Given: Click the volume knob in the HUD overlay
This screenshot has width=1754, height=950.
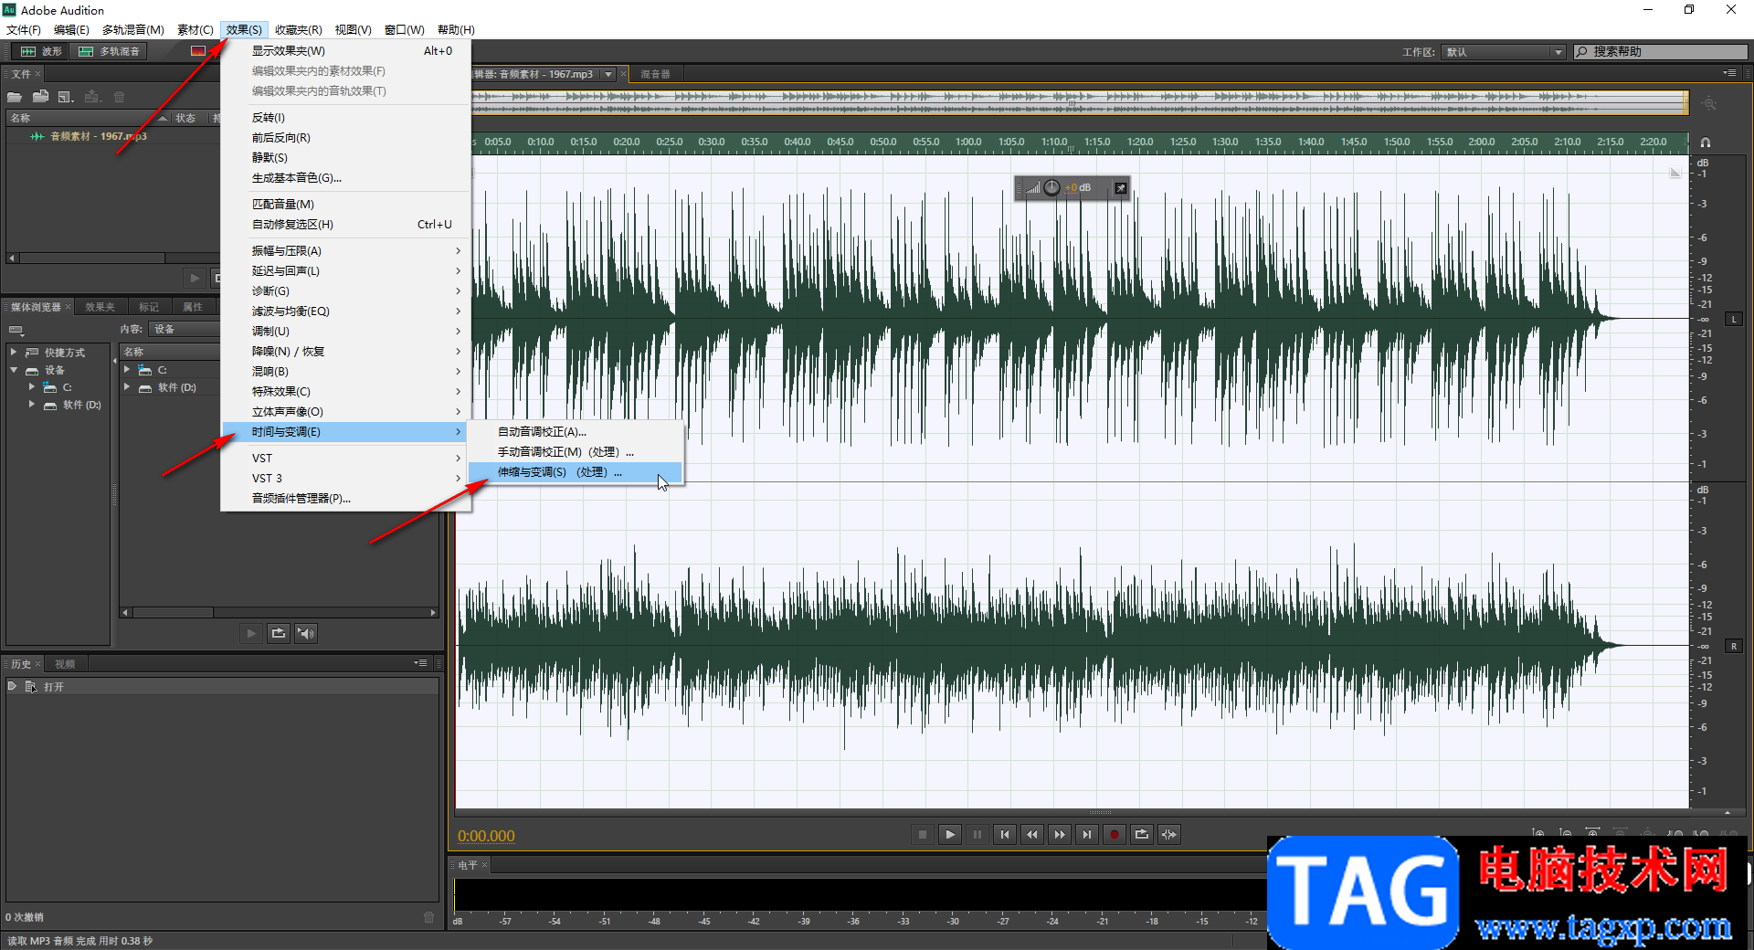Looking at the screenshot, I should coord(1052,188).
